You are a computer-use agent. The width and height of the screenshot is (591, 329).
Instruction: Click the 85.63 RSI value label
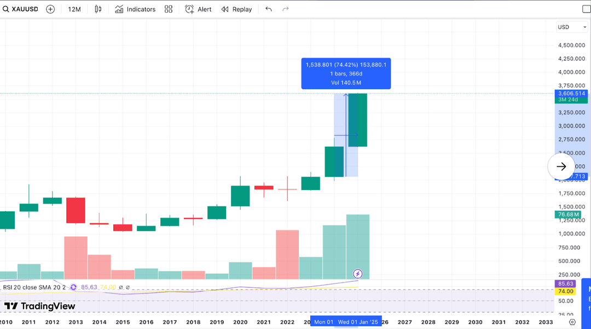(x=565, y=284)
